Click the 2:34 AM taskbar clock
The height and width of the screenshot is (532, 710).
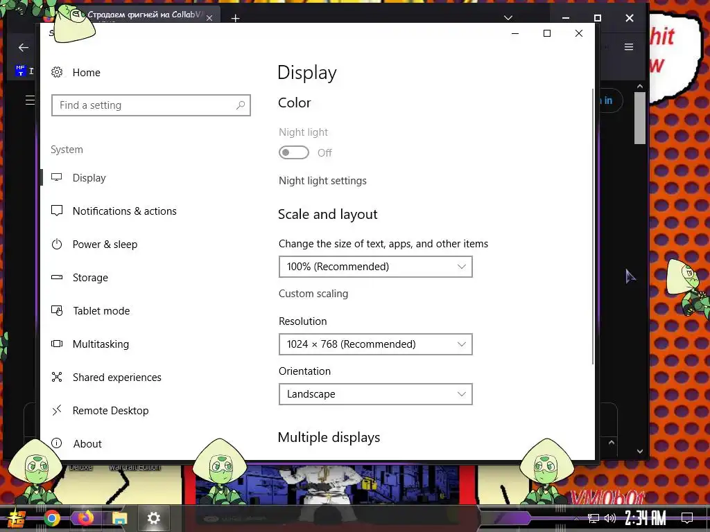tap(646, 517)
